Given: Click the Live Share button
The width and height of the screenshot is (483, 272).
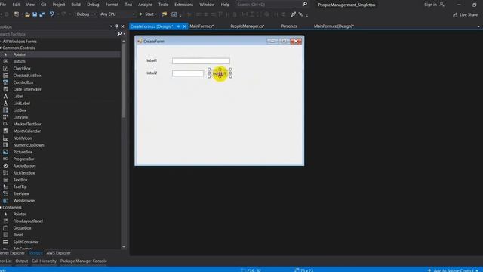Looking at the screenshot, I should (465, 14).
